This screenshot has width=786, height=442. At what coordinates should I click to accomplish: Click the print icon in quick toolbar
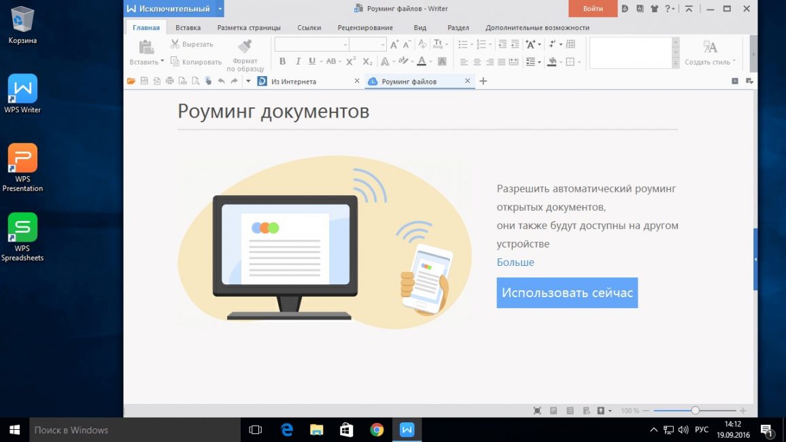[170, 81]
